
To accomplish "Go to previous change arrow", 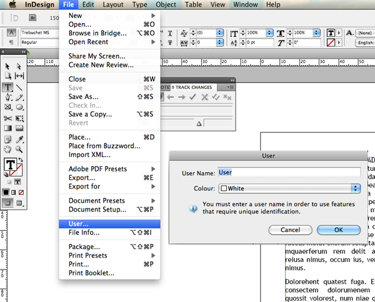I will click(170, 97).
